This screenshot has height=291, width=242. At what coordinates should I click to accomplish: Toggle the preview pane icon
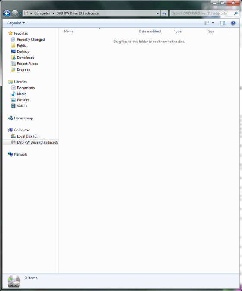[x=223, y=23]
